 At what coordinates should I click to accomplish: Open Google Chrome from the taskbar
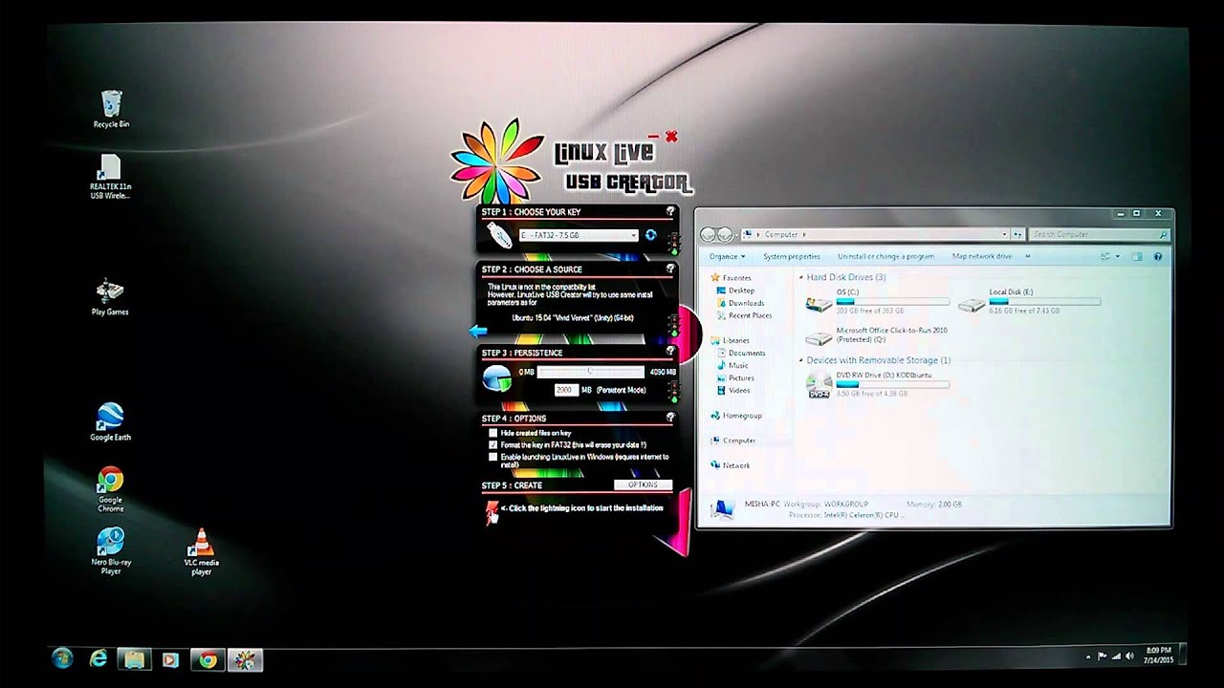point(207,659)
